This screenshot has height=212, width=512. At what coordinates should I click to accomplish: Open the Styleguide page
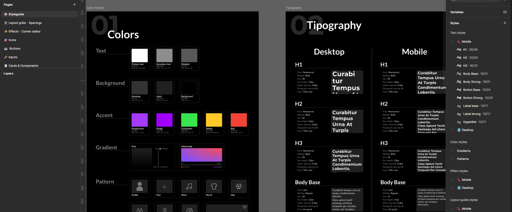pyautogui.click(x=40, y=14)
